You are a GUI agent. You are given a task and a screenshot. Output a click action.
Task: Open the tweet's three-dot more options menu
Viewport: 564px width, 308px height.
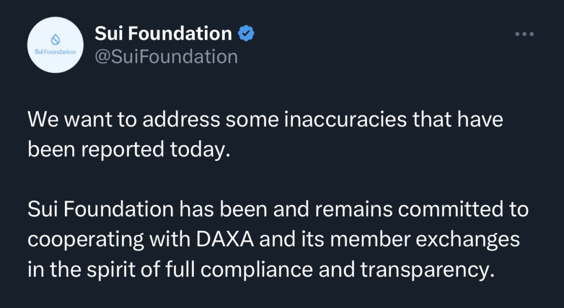click(x=524, y=34)
